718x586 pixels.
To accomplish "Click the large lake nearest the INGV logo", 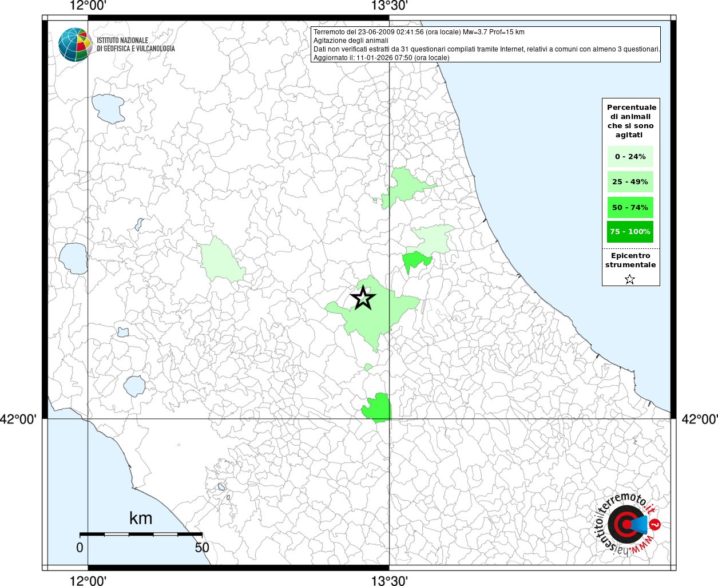I will click(x=108, y=108).
